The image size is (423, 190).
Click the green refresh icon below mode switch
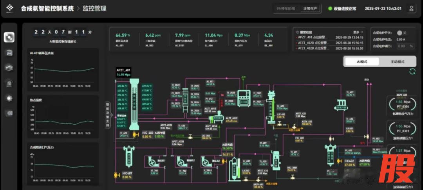412,71
